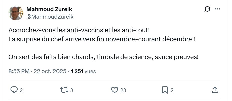Screen dimensions: 232x101
Task: Click the like count number 23
Action: click(x=123, y=90)
